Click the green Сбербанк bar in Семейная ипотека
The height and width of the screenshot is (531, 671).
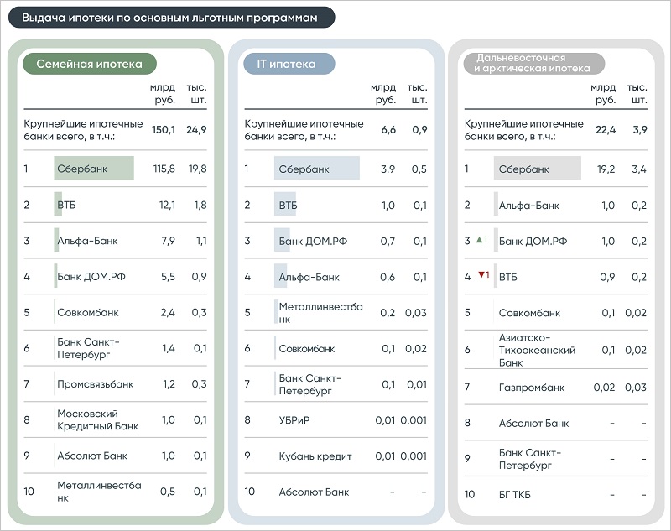(94, 168)
